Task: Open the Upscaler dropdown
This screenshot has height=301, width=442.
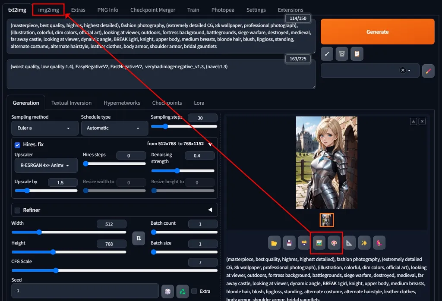Action: click(46, 165)
